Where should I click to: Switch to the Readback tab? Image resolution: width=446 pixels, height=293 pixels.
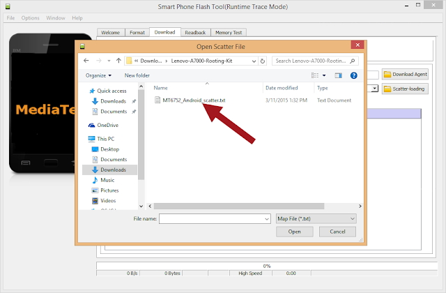(195, 33)
